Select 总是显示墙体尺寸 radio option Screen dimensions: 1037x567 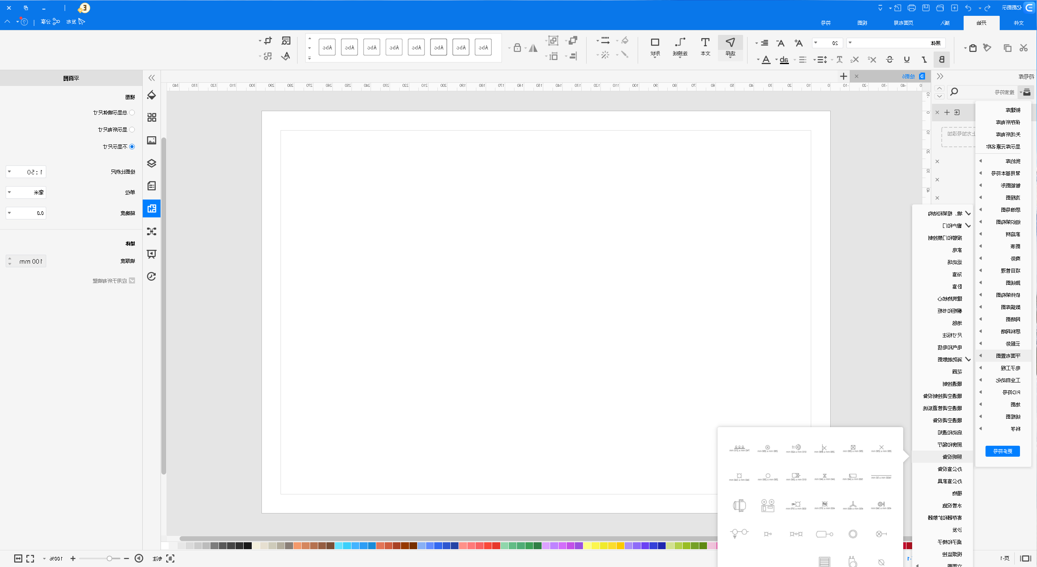[132, 113]
